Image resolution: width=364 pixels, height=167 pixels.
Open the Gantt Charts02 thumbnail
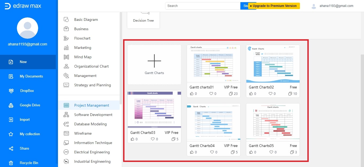point(273,64)
